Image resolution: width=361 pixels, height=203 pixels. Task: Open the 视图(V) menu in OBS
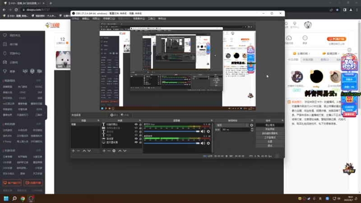pos(96,18)
